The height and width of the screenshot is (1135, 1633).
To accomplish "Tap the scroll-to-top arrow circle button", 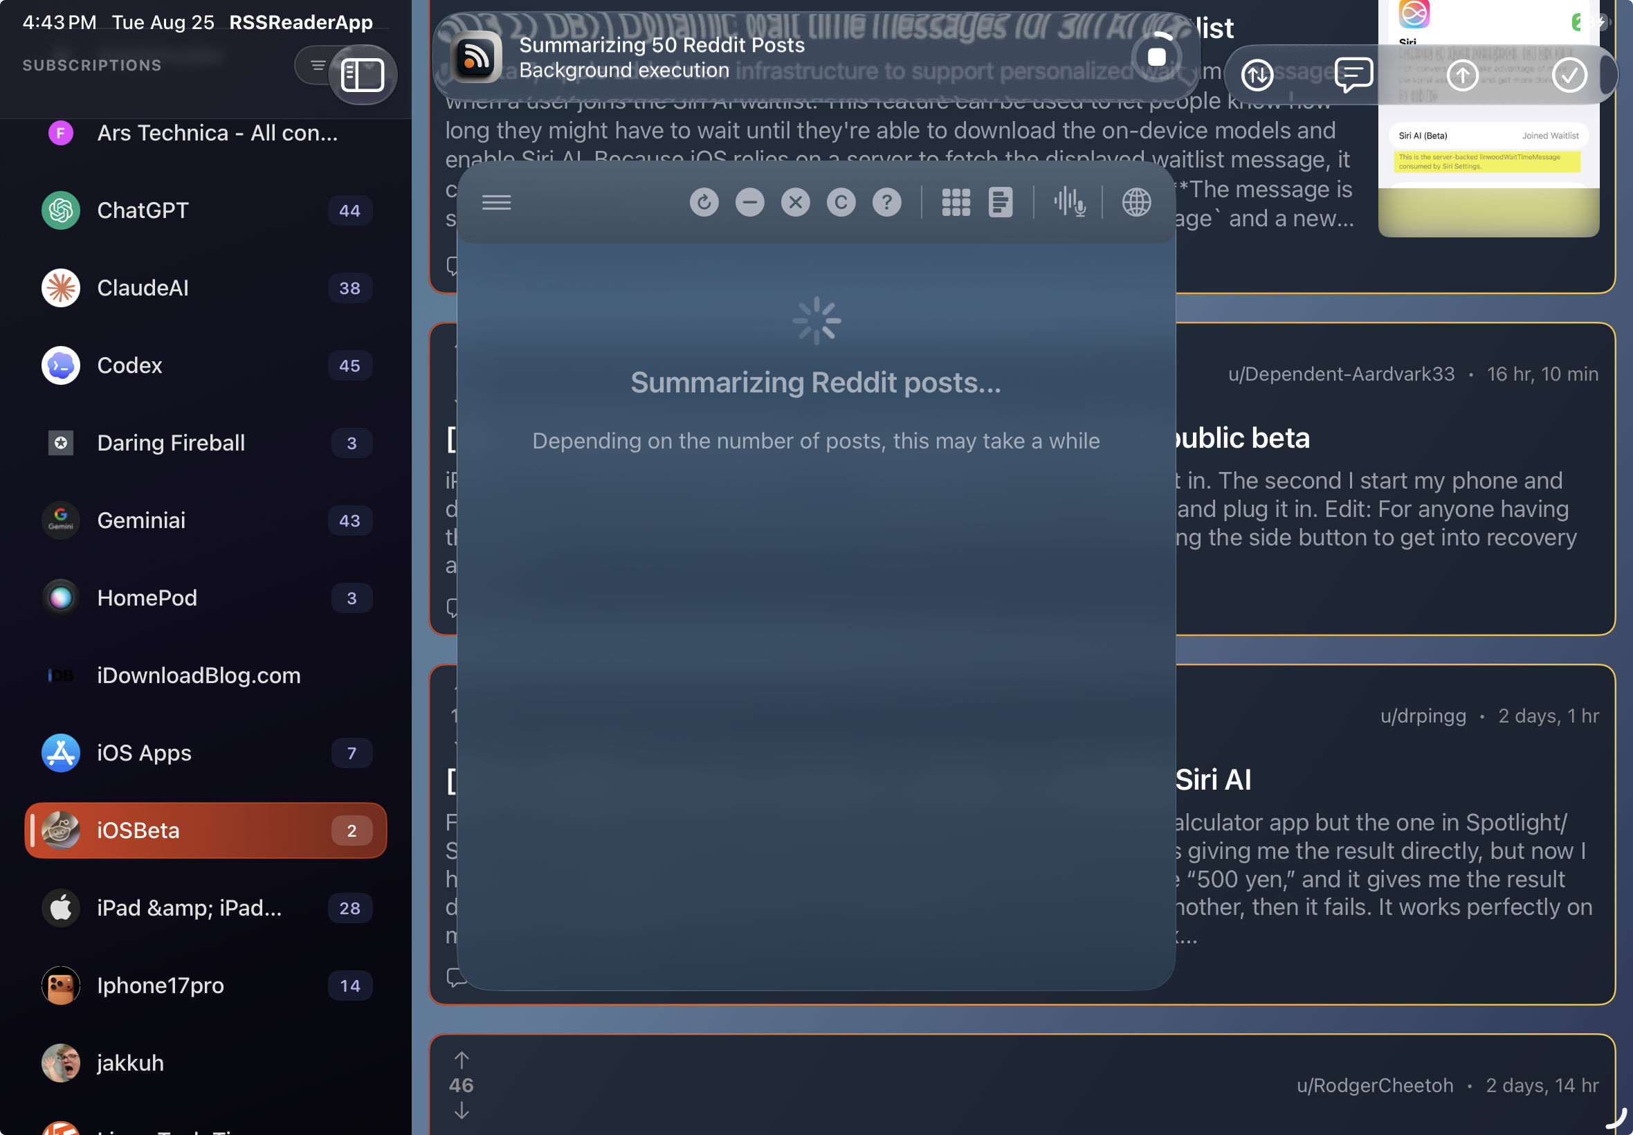I will (x=1462, y=75).
